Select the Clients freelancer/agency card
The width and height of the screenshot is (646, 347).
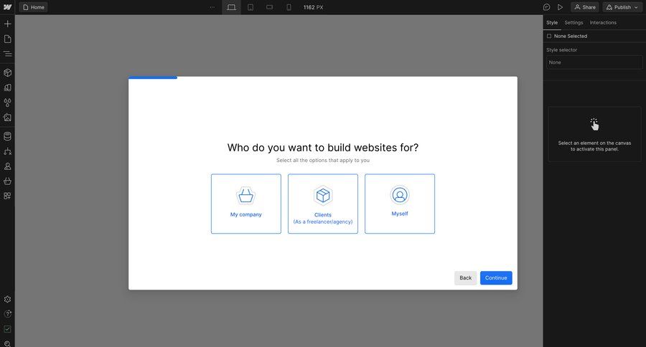point(323,204)
